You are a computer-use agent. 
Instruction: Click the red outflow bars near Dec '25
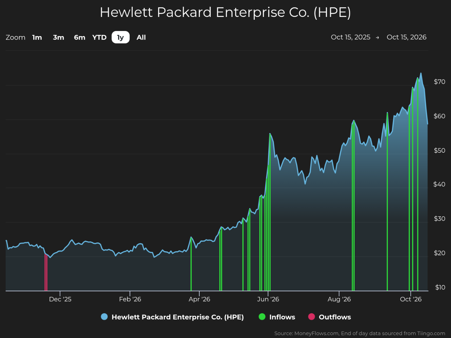click(46, 273)
